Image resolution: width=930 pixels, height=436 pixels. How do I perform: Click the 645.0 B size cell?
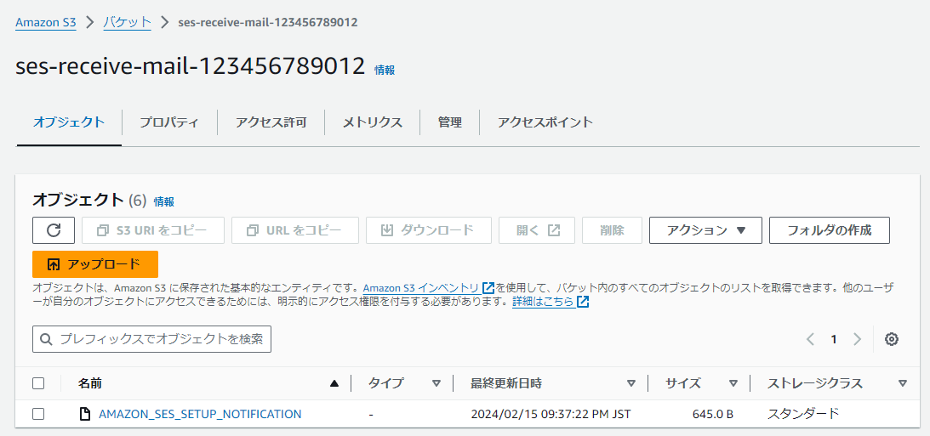tap(712, 414)
